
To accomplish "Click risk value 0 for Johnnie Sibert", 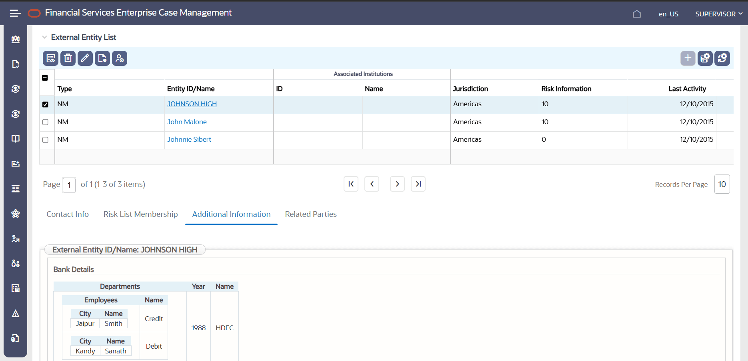I will click(x=544, y=139).
